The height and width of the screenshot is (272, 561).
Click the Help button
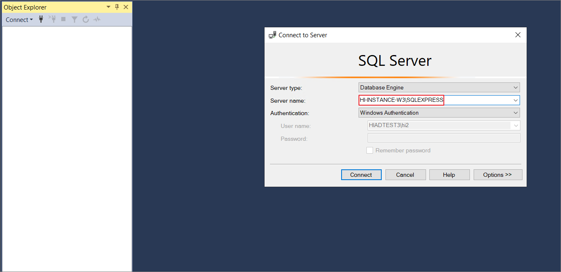coord(449,175)
